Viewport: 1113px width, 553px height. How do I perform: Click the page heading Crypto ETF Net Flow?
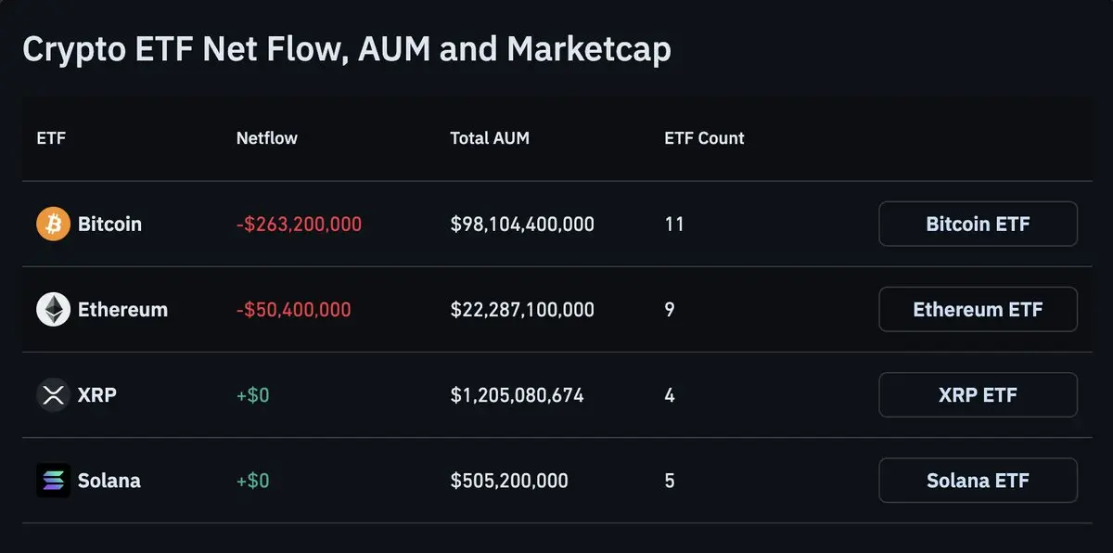pos(346,49)
